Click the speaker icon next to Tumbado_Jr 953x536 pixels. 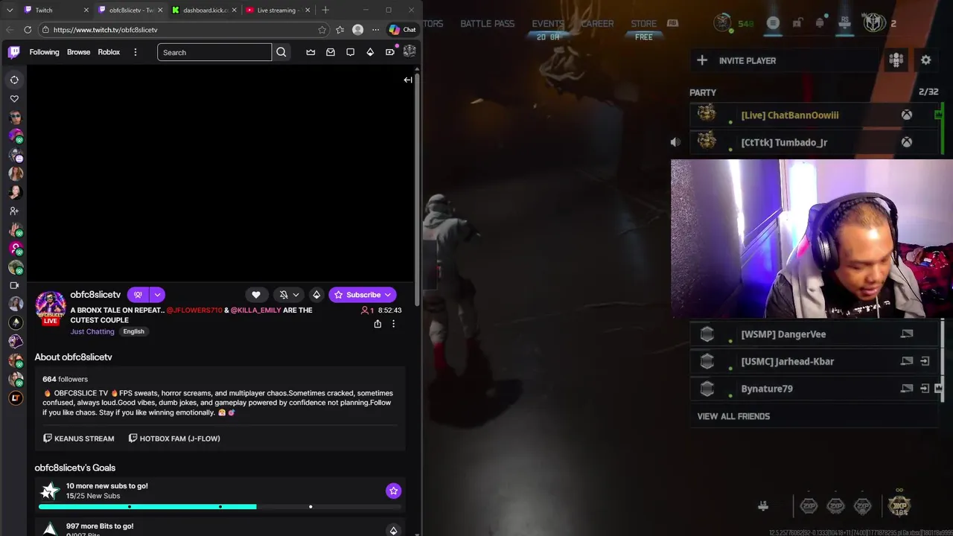pyautogui.click(x=675, y=142)
